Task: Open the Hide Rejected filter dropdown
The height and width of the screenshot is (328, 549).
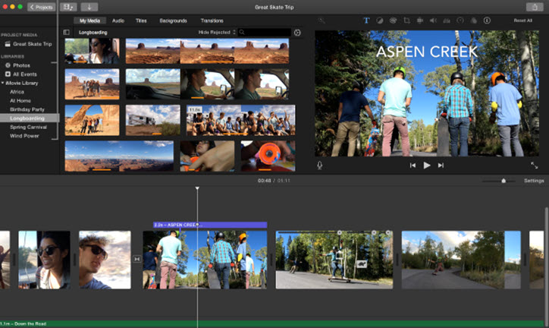Action: pos(215,33)
